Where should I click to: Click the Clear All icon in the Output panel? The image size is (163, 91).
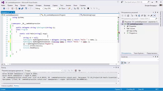(76, 71)
